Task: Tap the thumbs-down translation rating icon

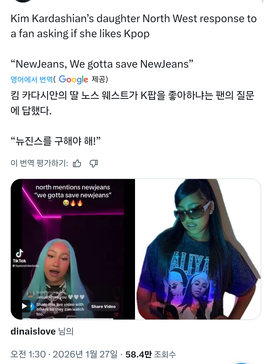Action: click(x=94, y=164)
